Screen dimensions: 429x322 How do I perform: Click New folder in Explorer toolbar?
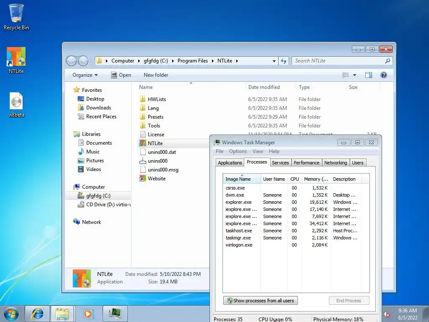click(x=156, y=75)
